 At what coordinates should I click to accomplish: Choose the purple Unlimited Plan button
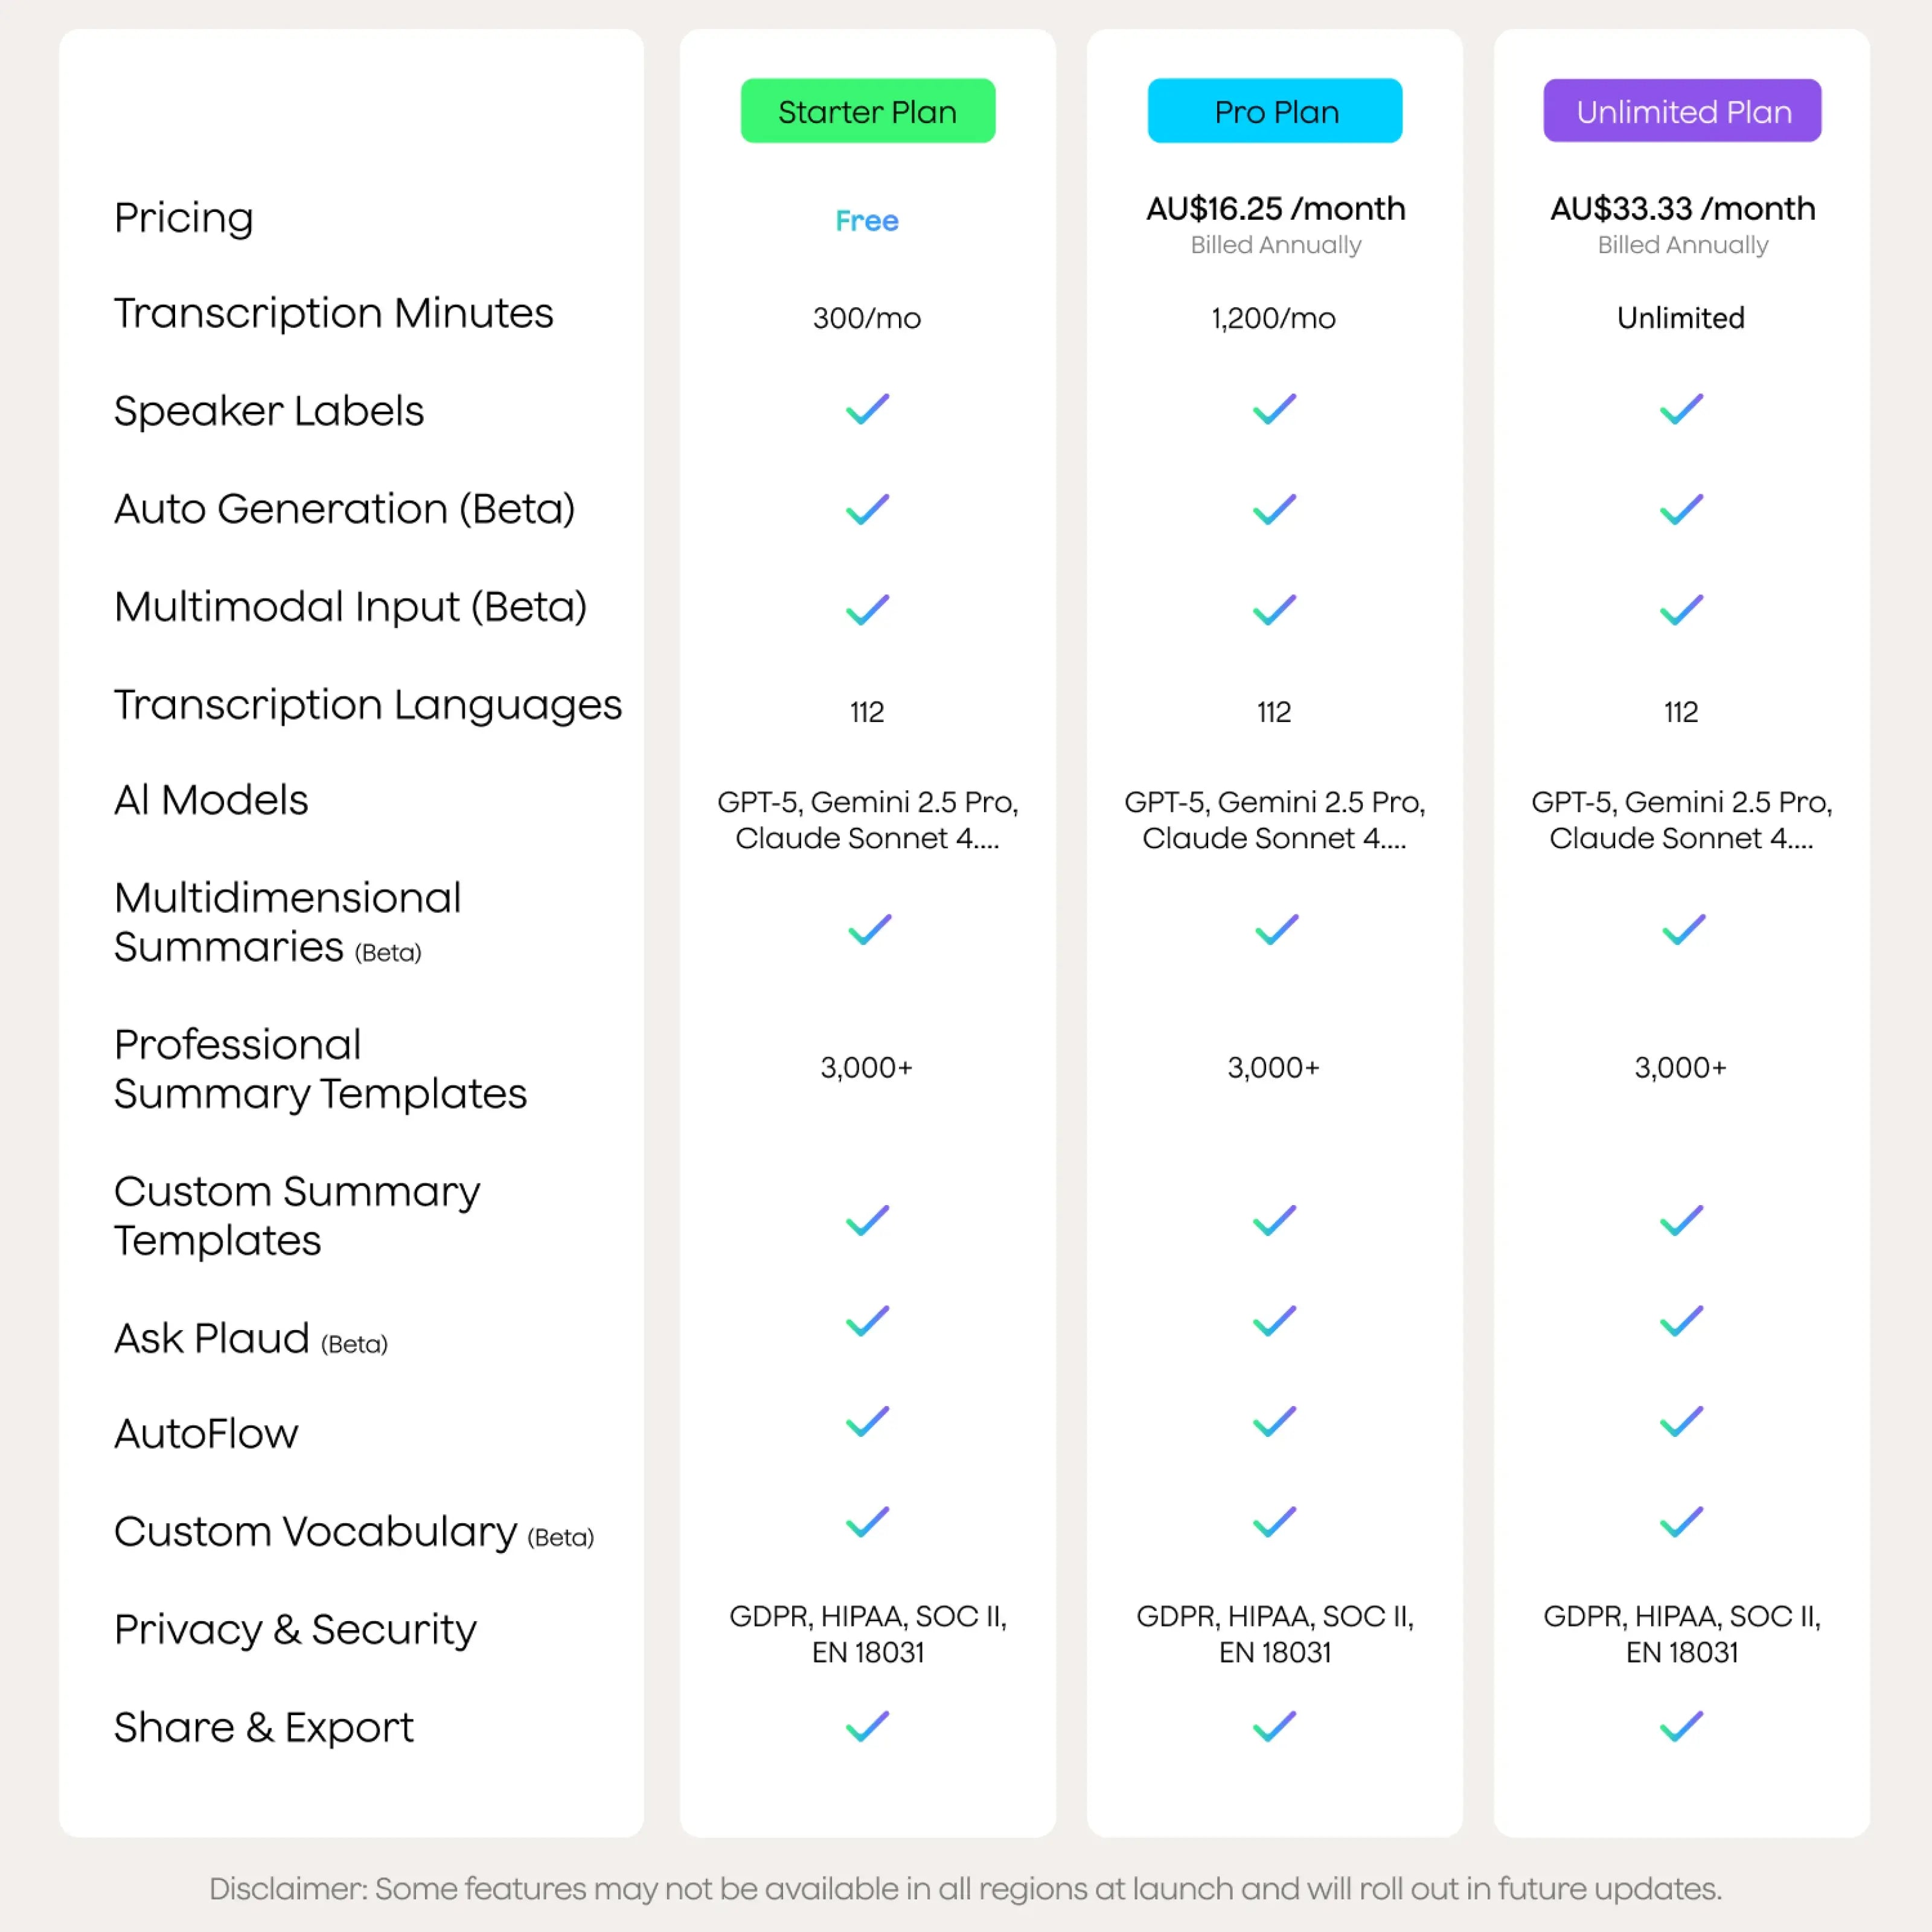1681,111
